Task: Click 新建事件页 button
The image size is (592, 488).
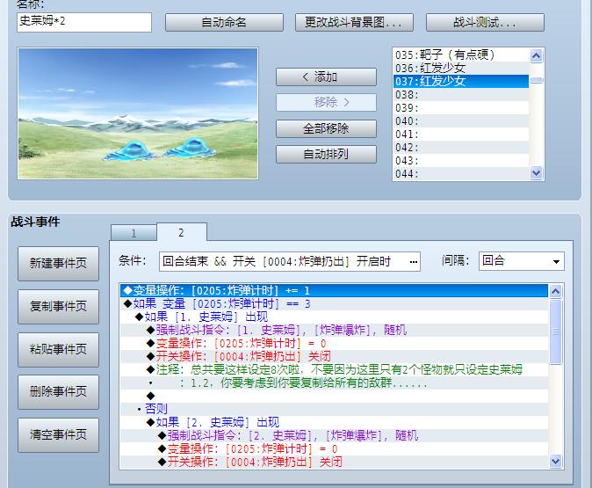Action: [x=59, y=264]
